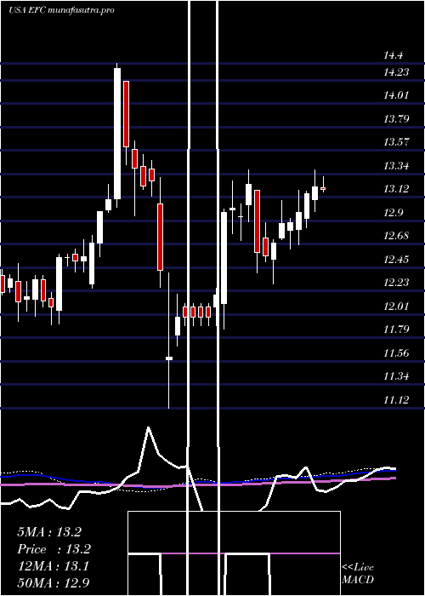Click the 11.34 price axis label
This screenshot has width=425, height=596.
pyautogui.click(x=396, y=376)
